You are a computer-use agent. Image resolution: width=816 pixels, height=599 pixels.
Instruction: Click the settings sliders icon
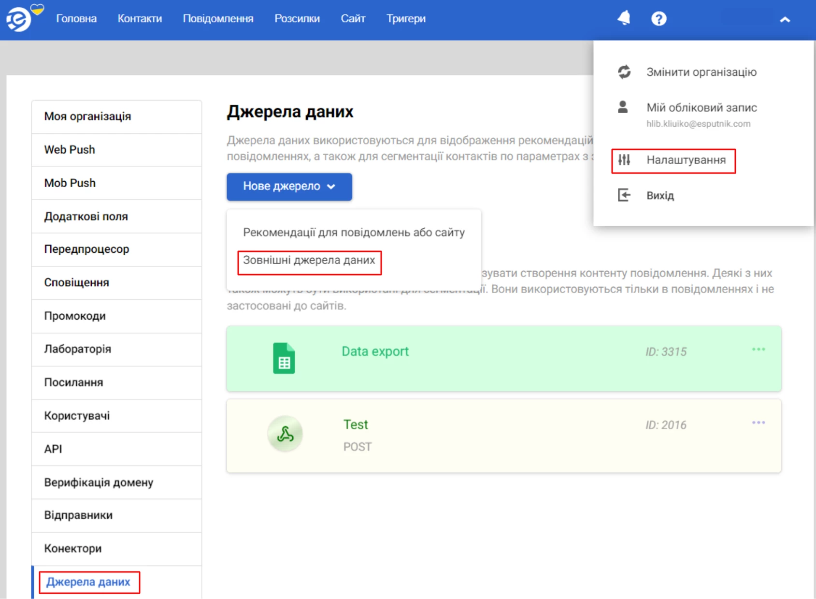[x=624, y=160]
